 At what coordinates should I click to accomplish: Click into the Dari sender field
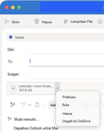point(66,50)
